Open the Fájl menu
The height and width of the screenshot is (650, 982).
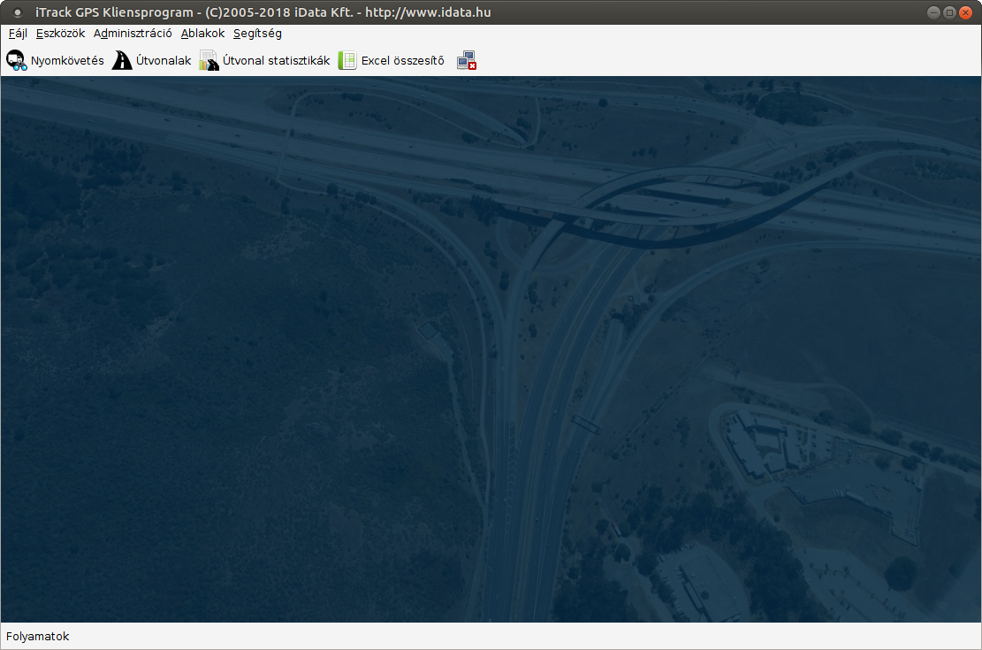click(x=18, y=34)
